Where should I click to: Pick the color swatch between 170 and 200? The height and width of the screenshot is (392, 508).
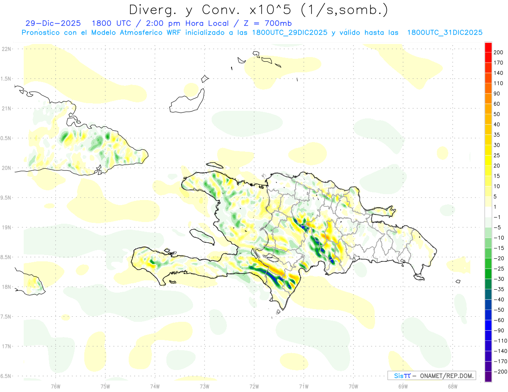(x=488, y=58)
